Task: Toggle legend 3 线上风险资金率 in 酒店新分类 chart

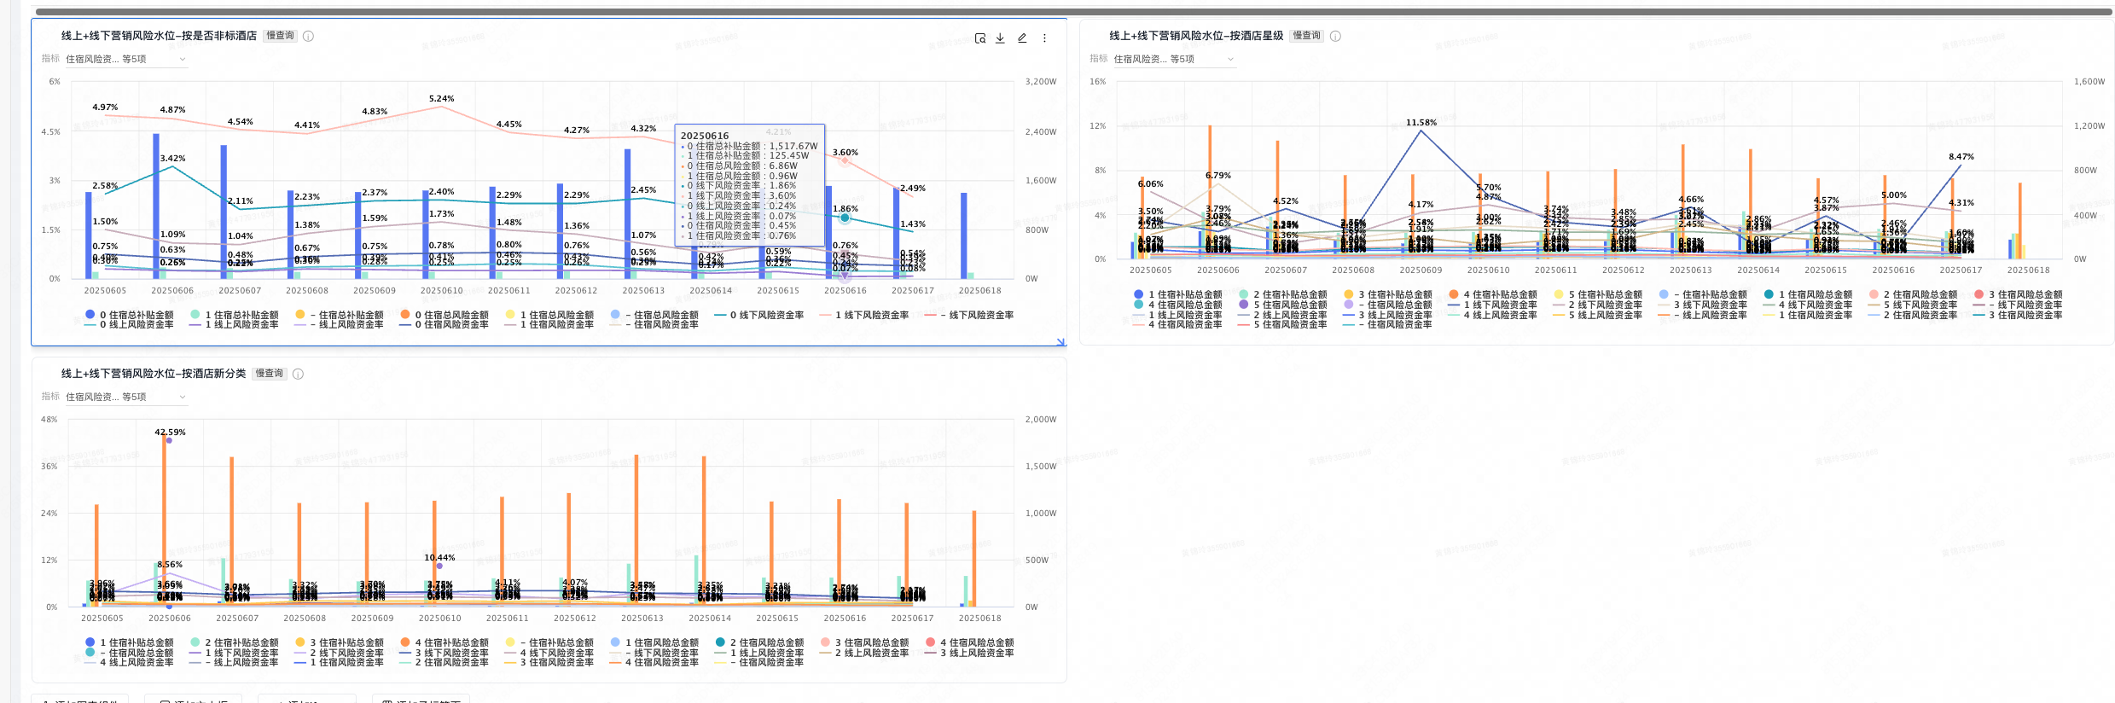Action: tap(969, 653)
